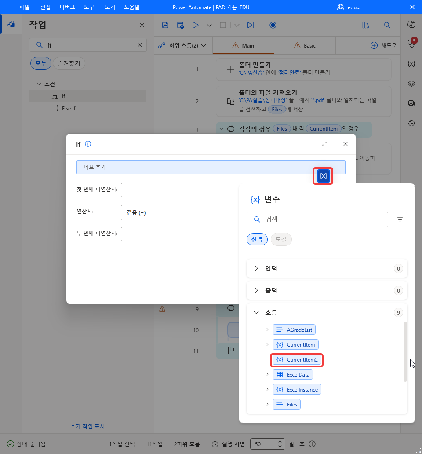Select the CurrentItem variable
The width and height of the screenshot is (422, 454).
point(295,344)
